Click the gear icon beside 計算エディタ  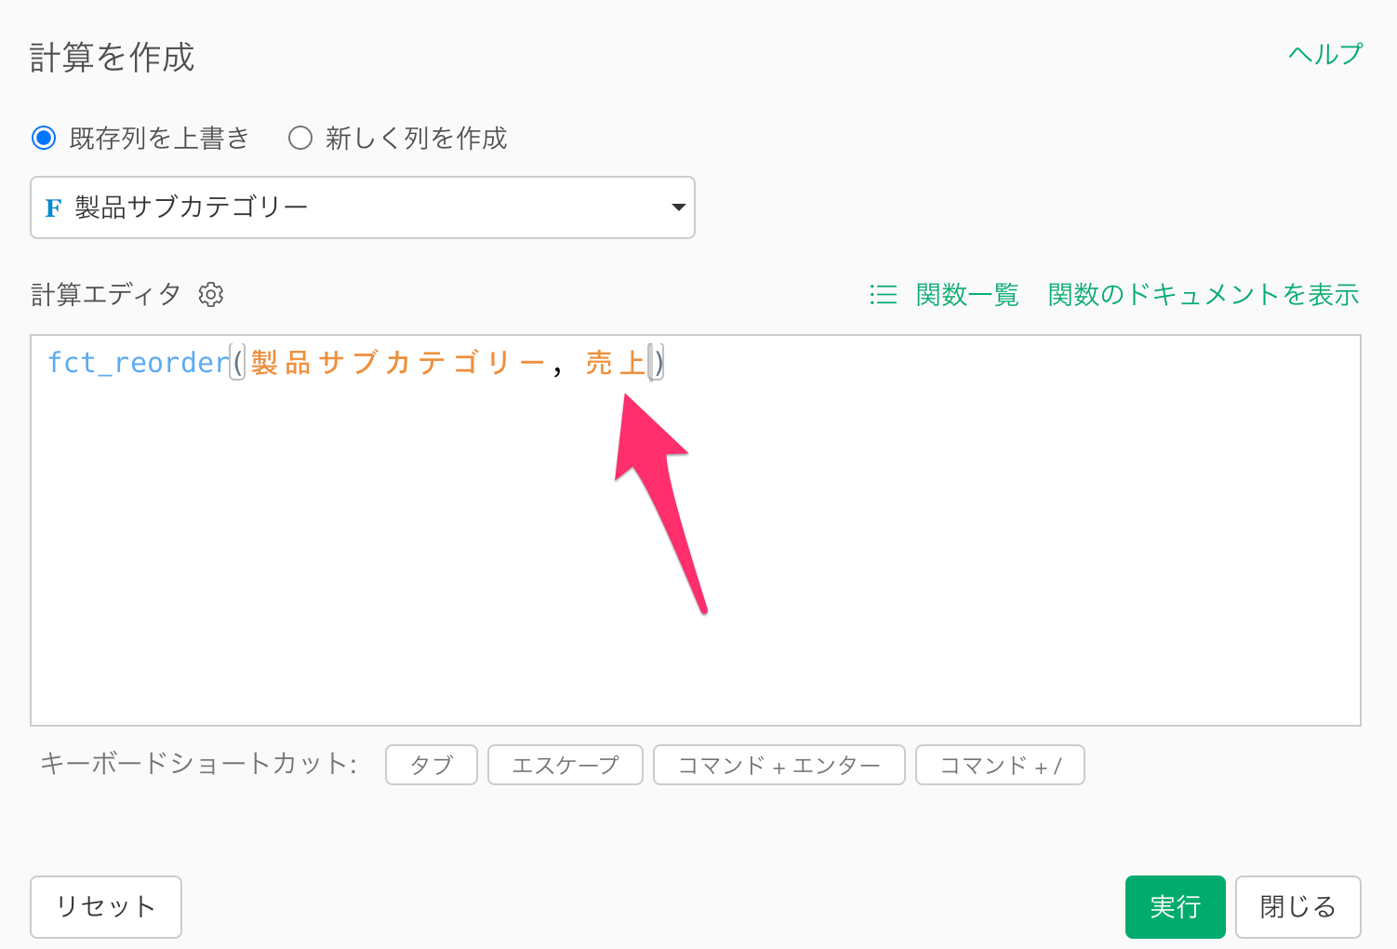(211, 295)
